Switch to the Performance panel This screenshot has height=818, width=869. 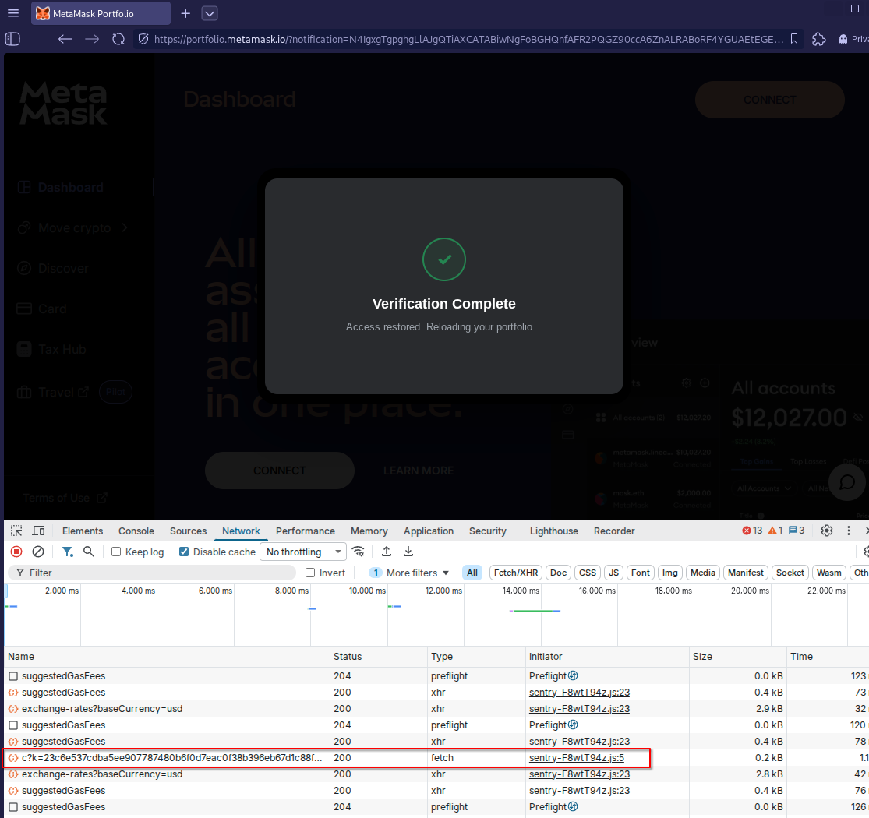pos(306,531)
